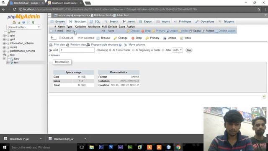Open the Recent tables dropdown
The image size is (268, 151).
point(23,27)
